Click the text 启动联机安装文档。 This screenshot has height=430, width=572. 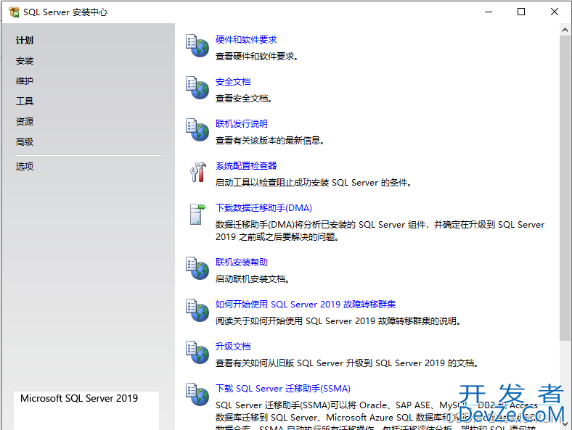coord(252,279)
